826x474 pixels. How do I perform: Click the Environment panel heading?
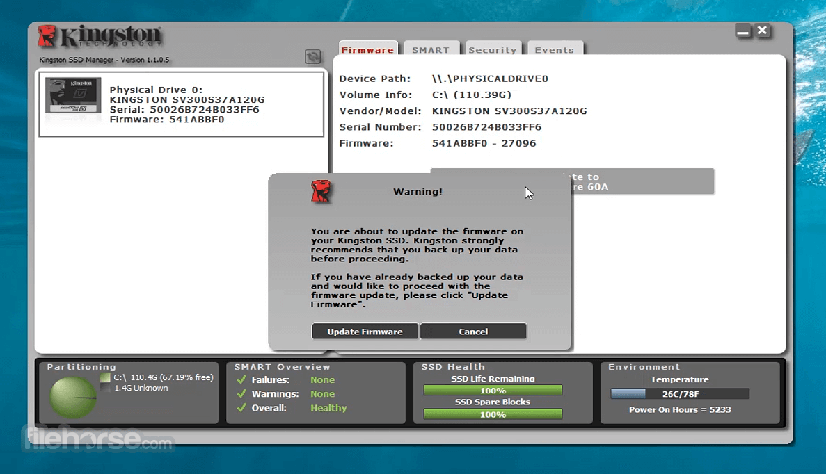point(644,367)
